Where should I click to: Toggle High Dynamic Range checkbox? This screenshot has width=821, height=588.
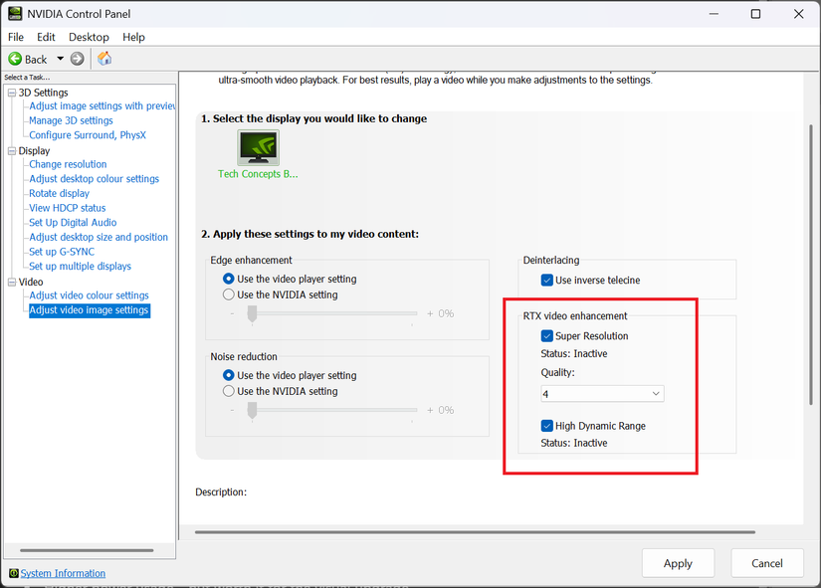(546, 425)
